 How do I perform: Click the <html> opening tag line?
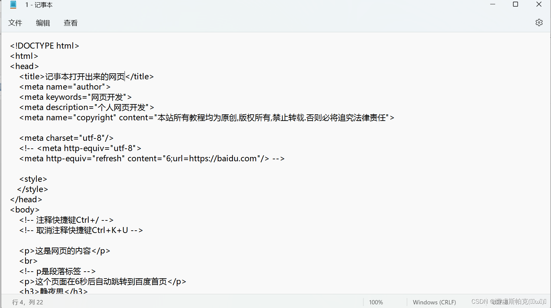tap(24, 56)
